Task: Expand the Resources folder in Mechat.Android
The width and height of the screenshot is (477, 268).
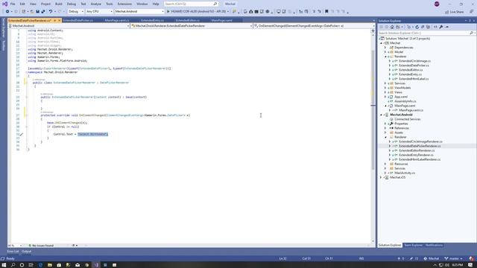Action: (x=385, y=164)
